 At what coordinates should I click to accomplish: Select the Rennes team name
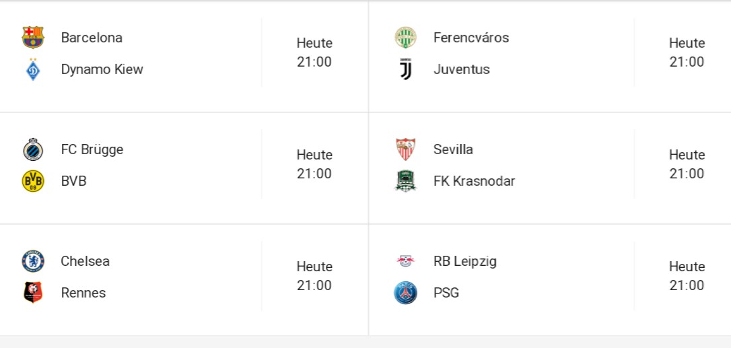tap(83, 293)
